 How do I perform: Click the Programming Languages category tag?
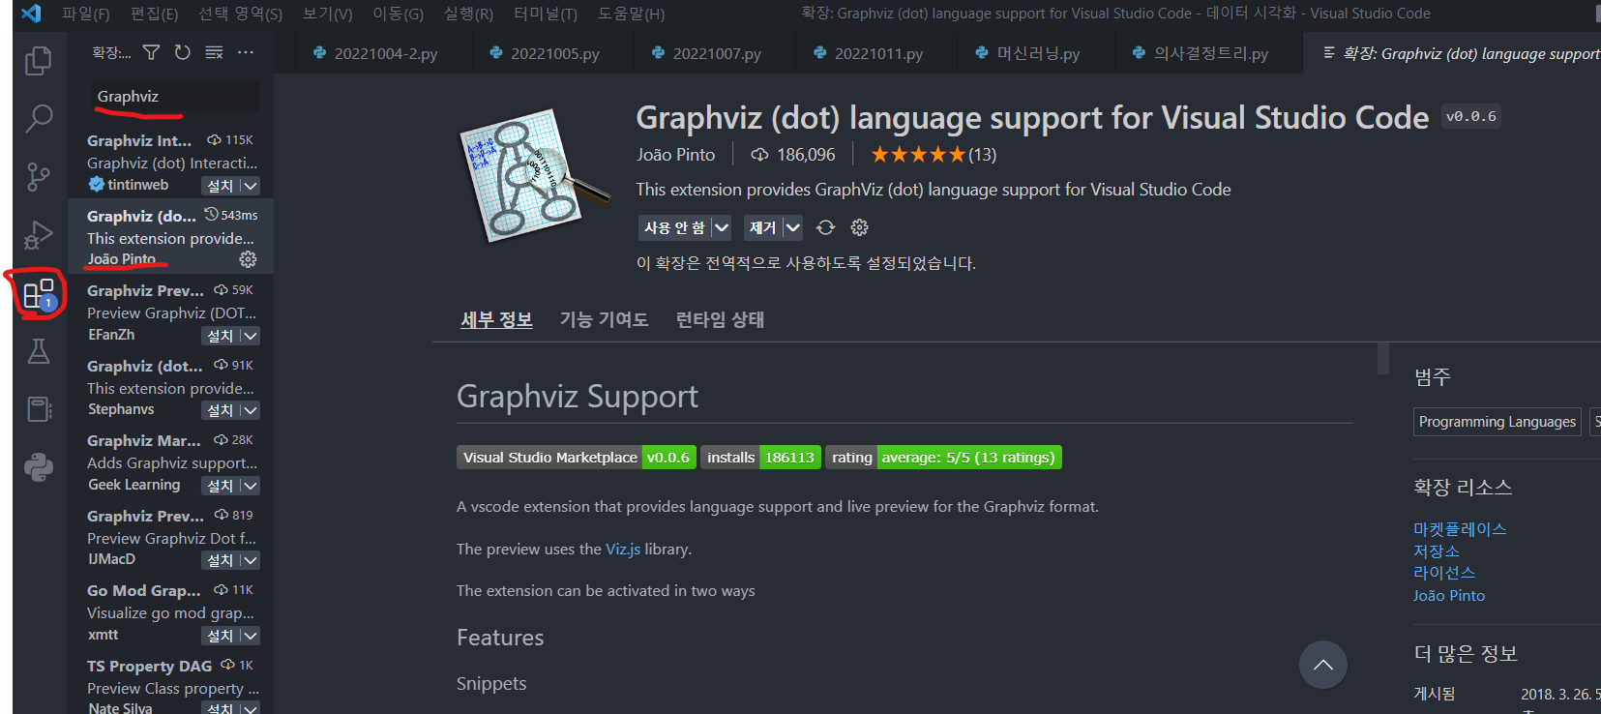1497,422
